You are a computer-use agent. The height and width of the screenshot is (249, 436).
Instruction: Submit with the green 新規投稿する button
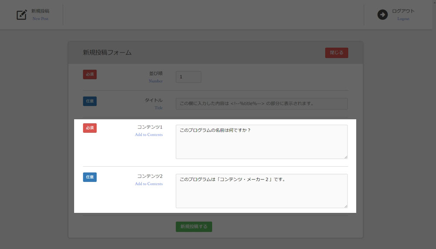194,226
